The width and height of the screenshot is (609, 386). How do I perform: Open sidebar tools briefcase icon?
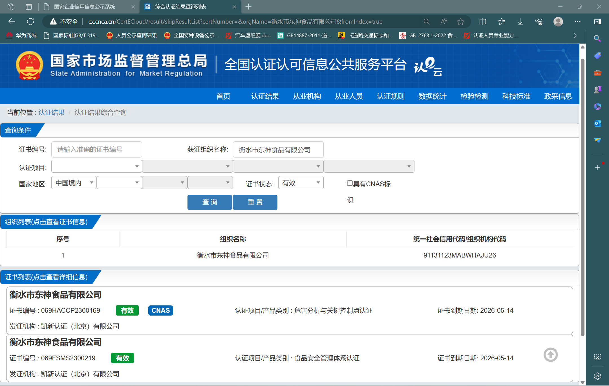point(597,73)
